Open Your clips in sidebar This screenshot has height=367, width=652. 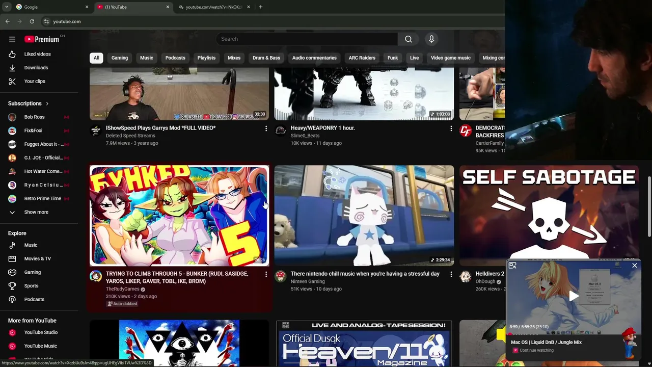[35, 81]
